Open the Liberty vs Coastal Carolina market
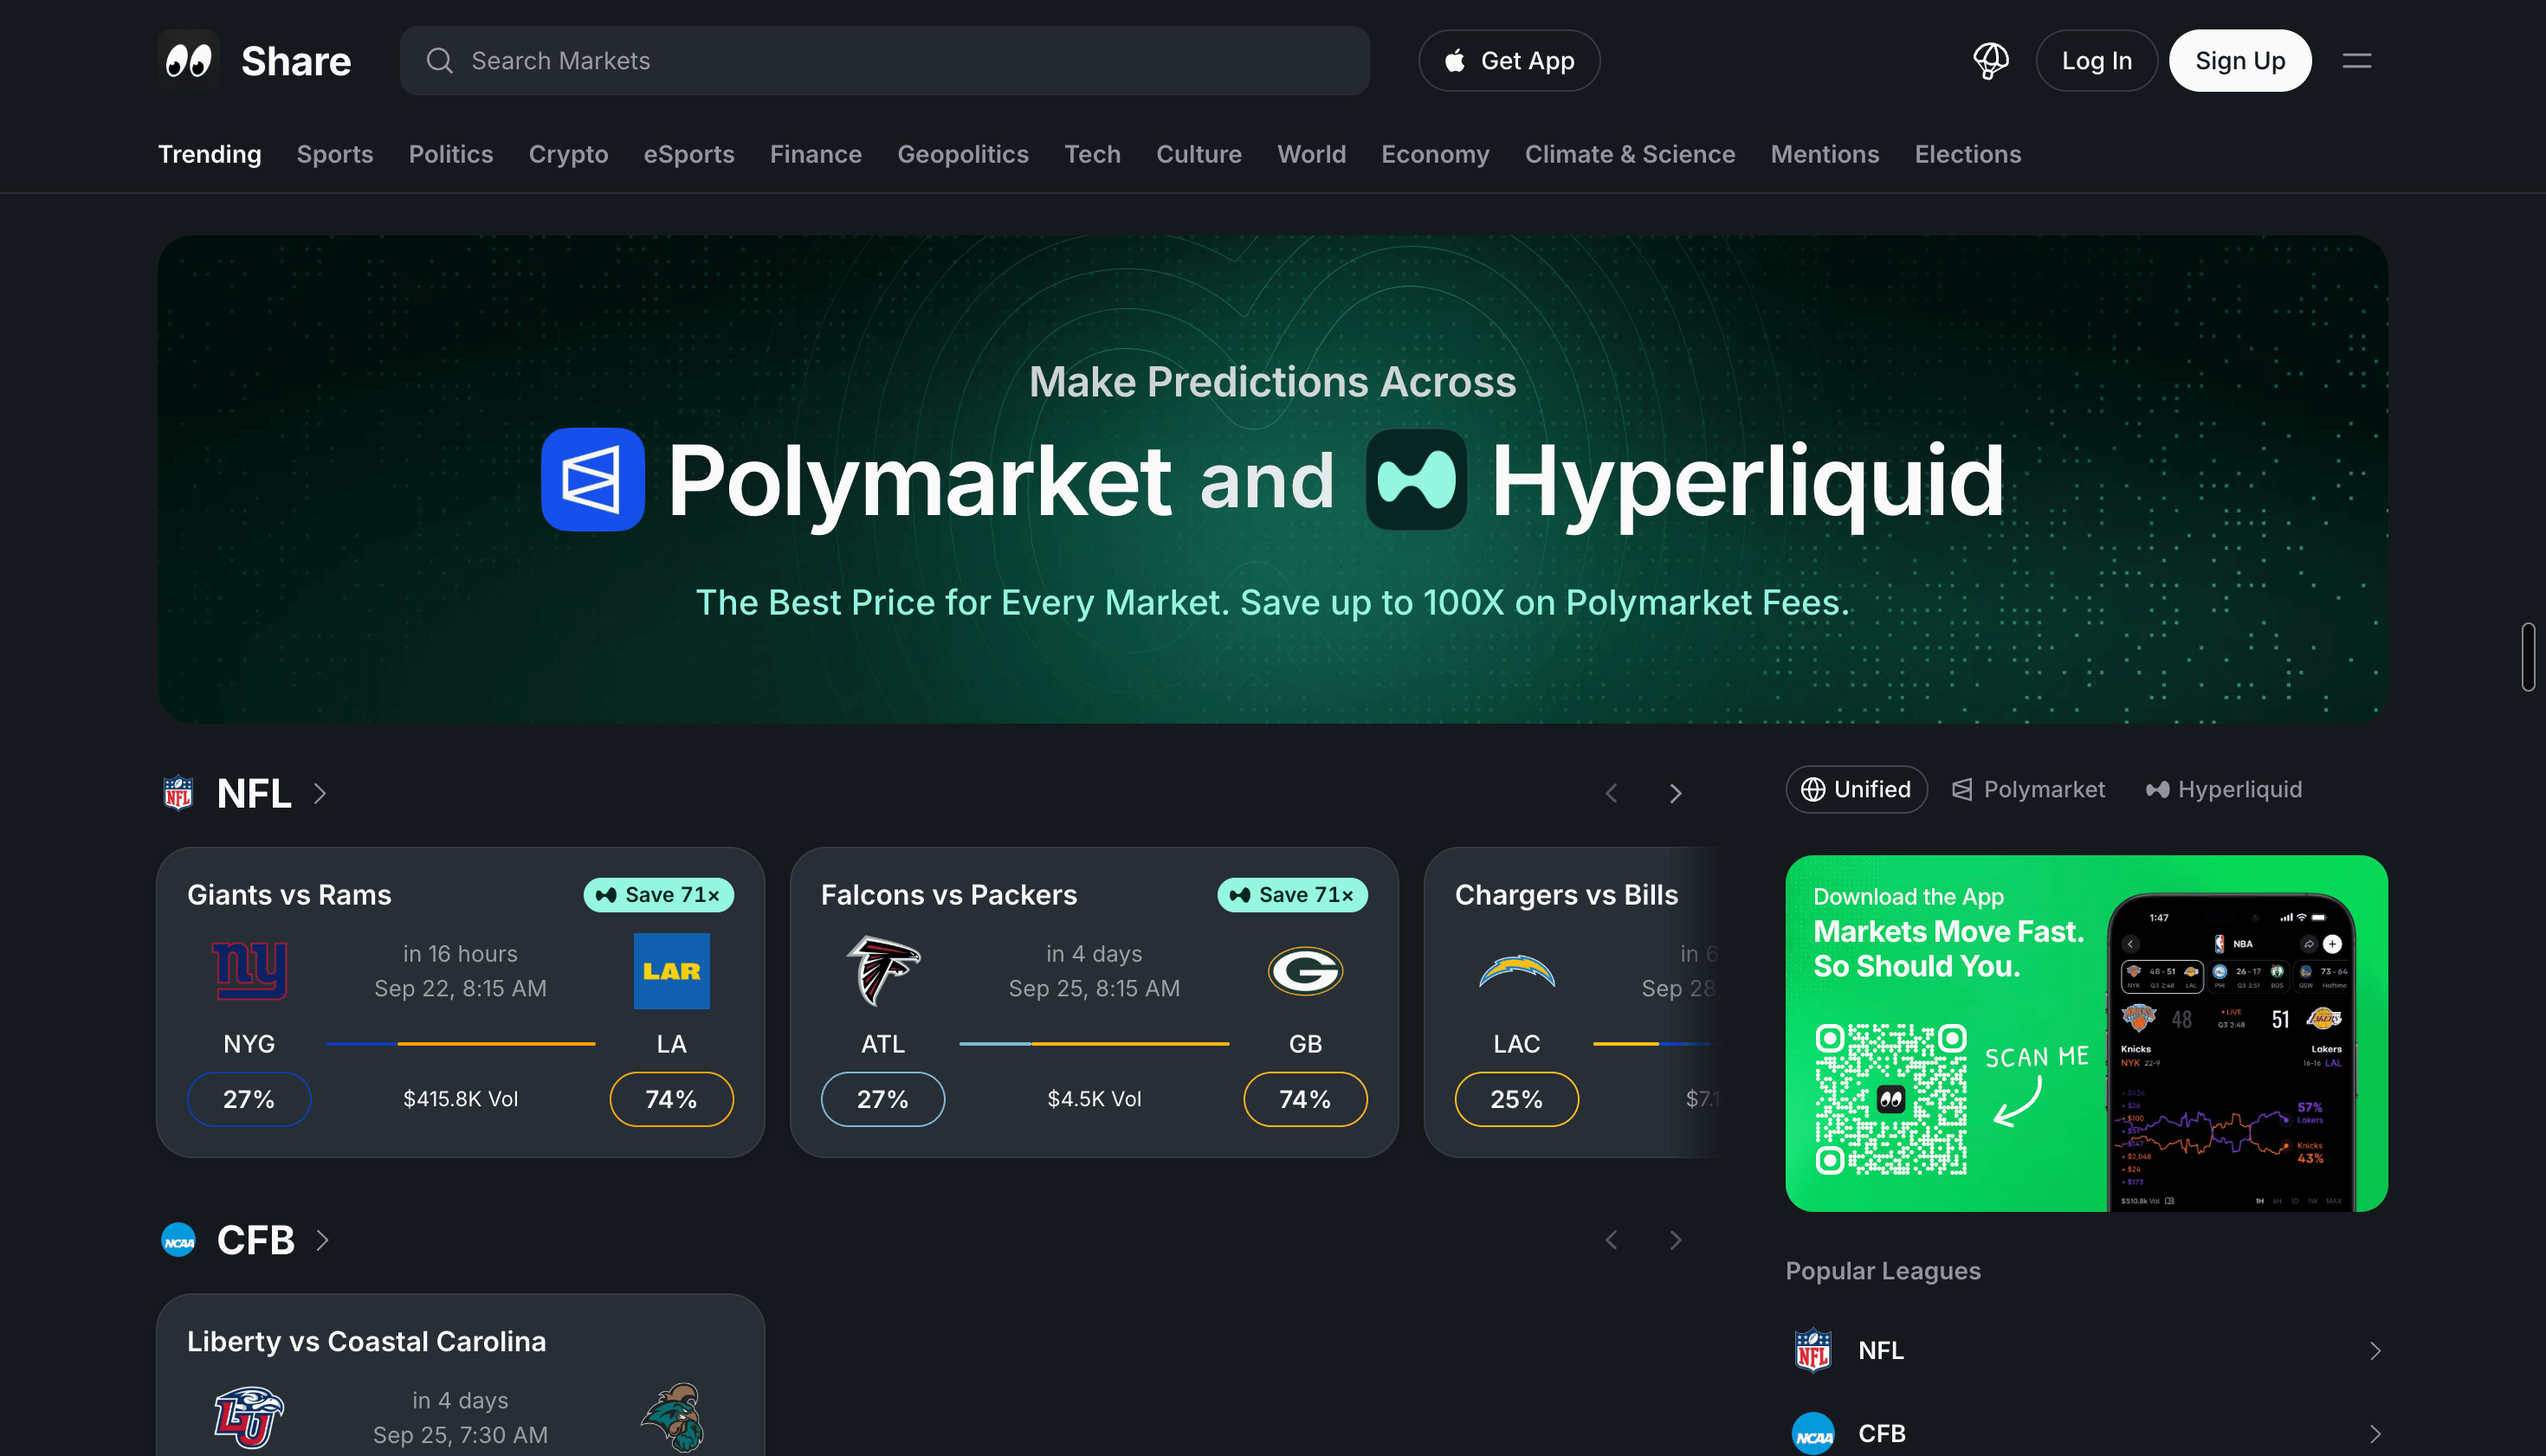2546x1456 pixels. pyautogui.click(x=366, y=1341)
